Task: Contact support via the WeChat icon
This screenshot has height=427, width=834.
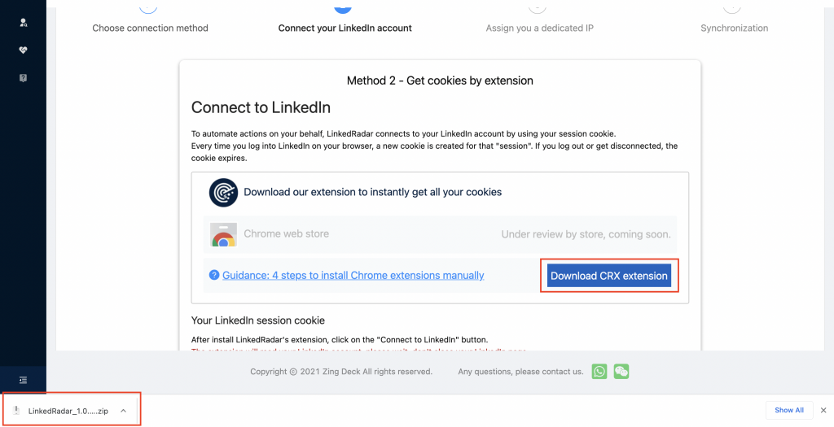Action: (621, 372)
